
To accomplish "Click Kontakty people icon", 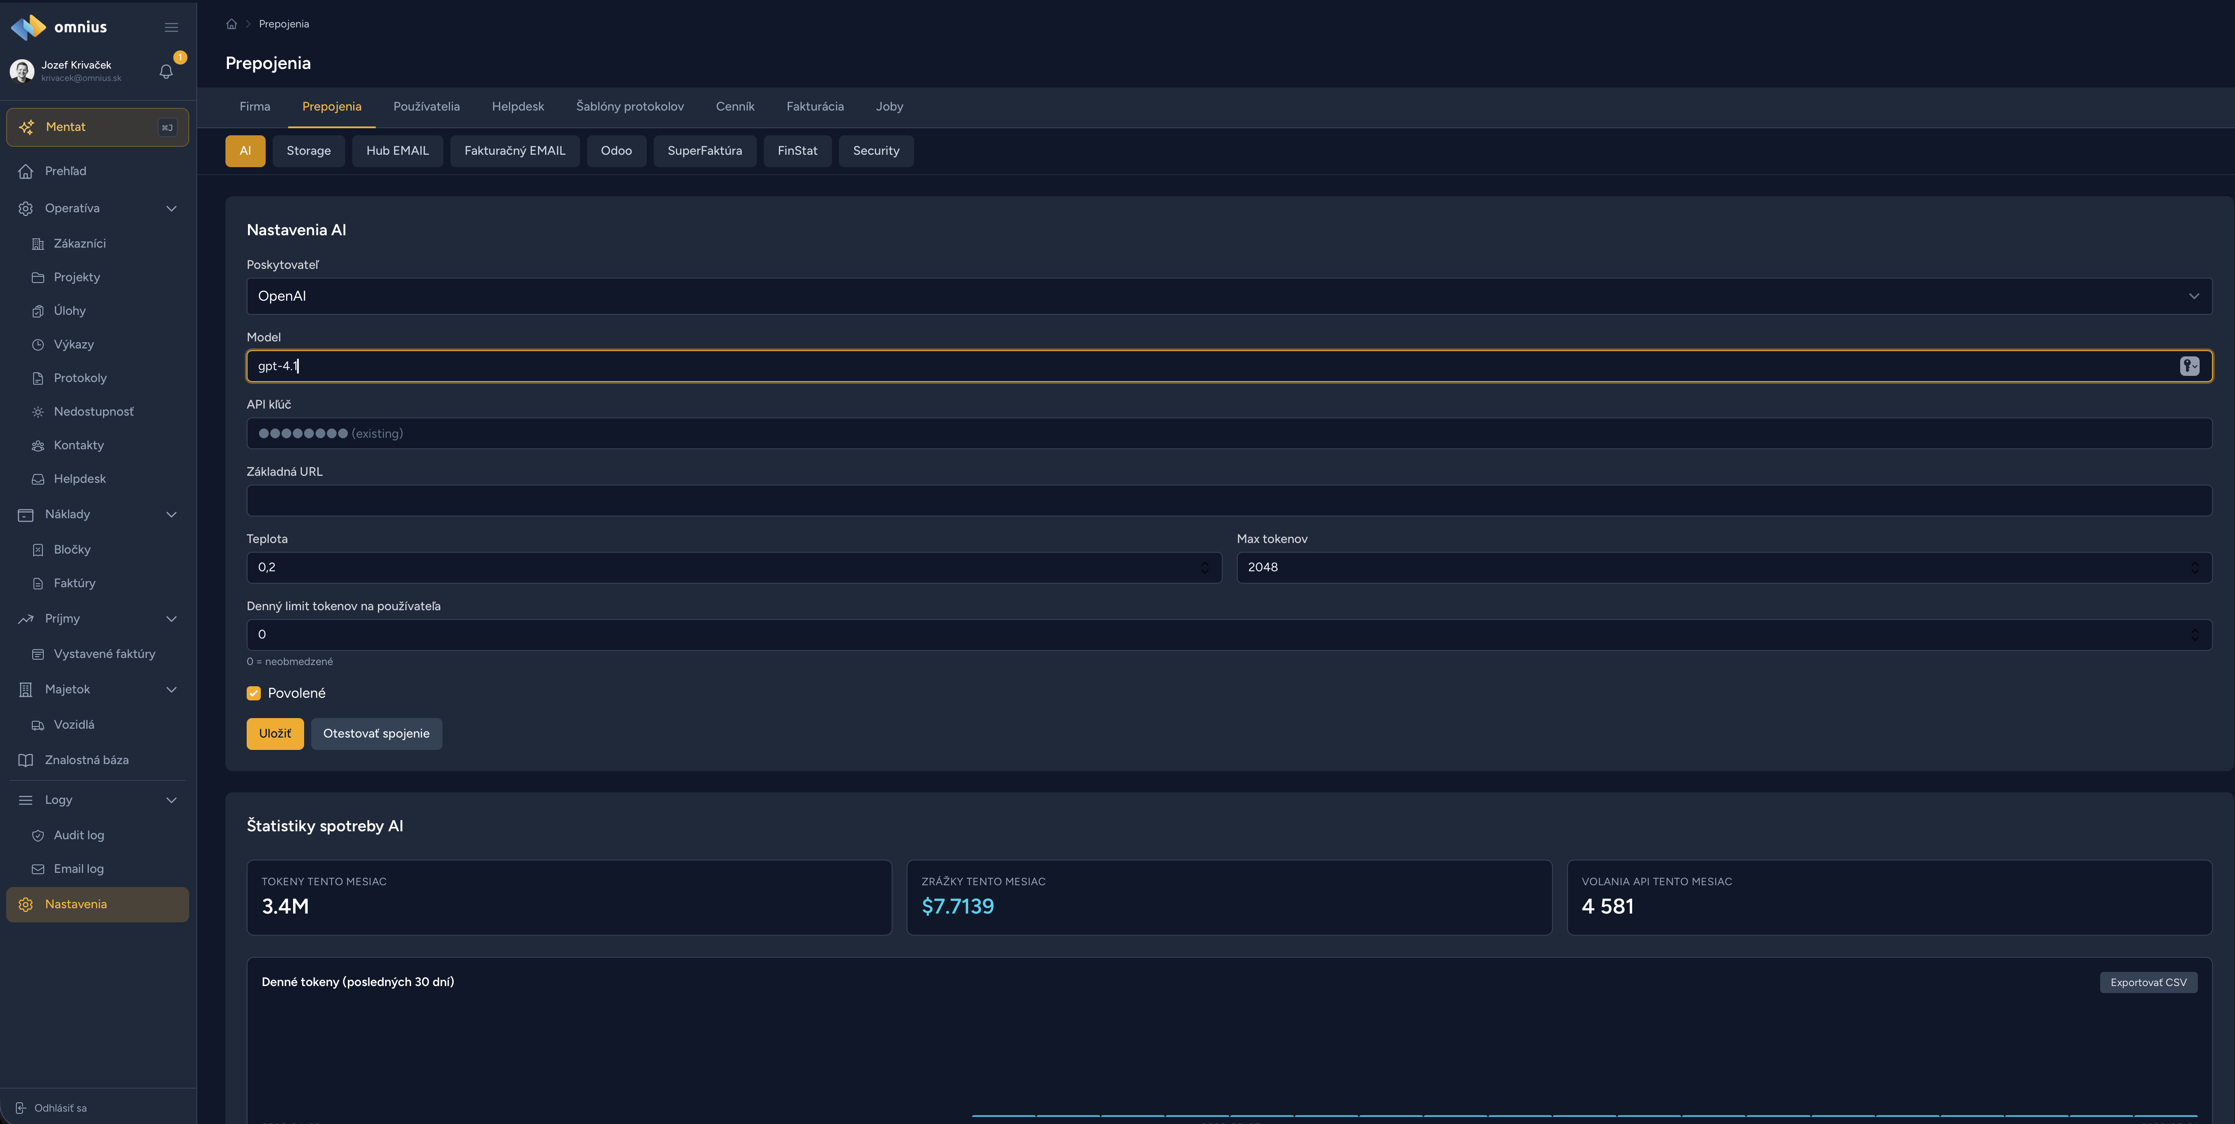I will point(37,445).
